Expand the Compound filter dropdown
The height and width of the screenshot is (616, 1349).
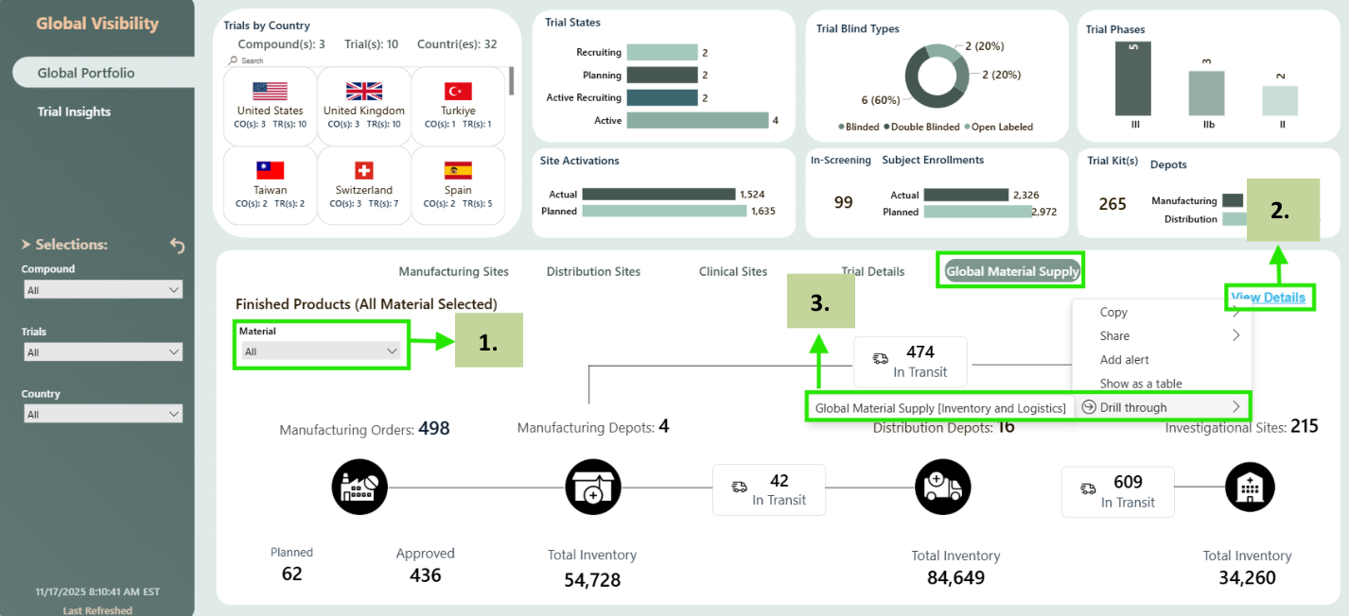point(102,290)
